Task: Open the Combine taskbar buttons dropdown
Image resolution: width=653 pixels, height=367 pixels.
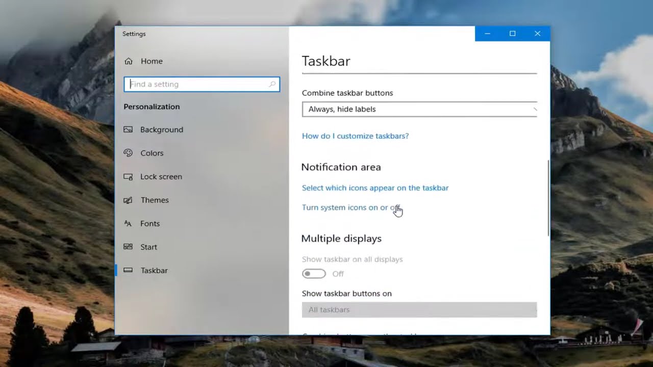Action: click(419, 109)
